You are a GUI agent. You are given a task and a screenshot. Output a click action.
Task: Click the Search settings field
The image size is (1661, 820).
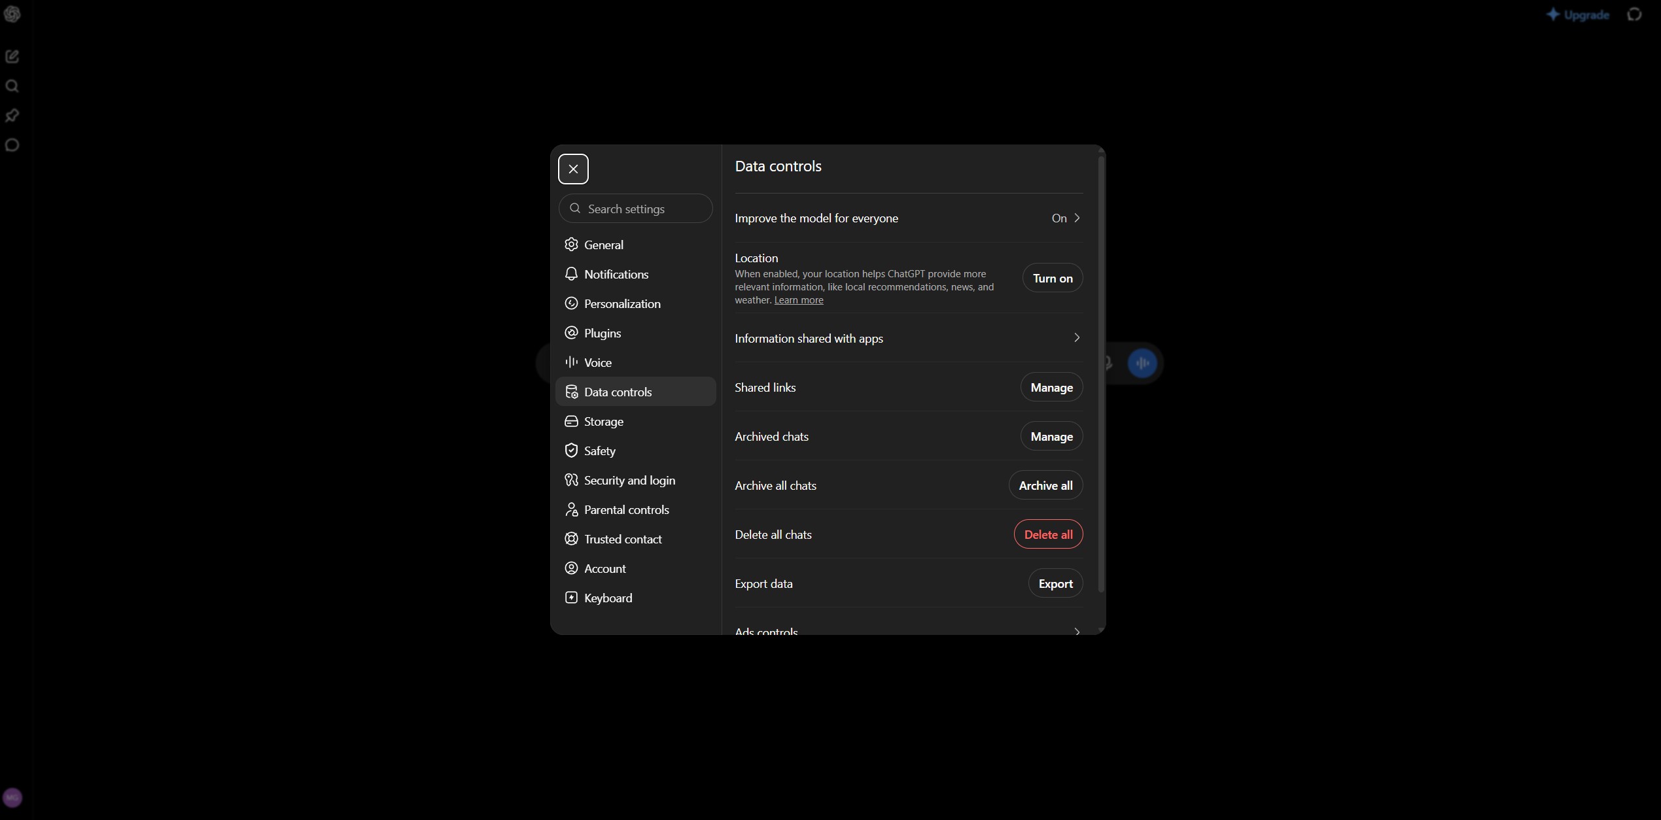click(x=635, y=209)
